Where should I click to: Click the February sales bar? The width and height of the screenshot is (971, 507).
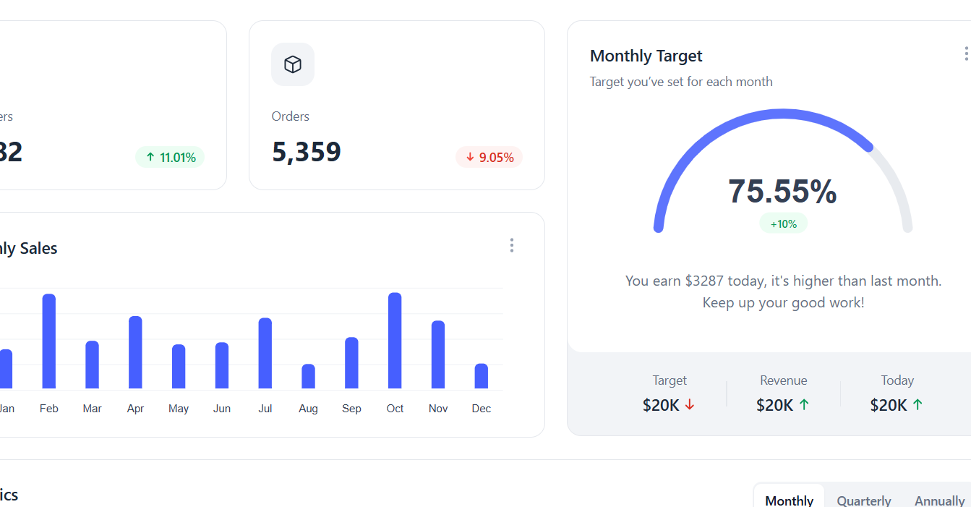tap(49, 341)
